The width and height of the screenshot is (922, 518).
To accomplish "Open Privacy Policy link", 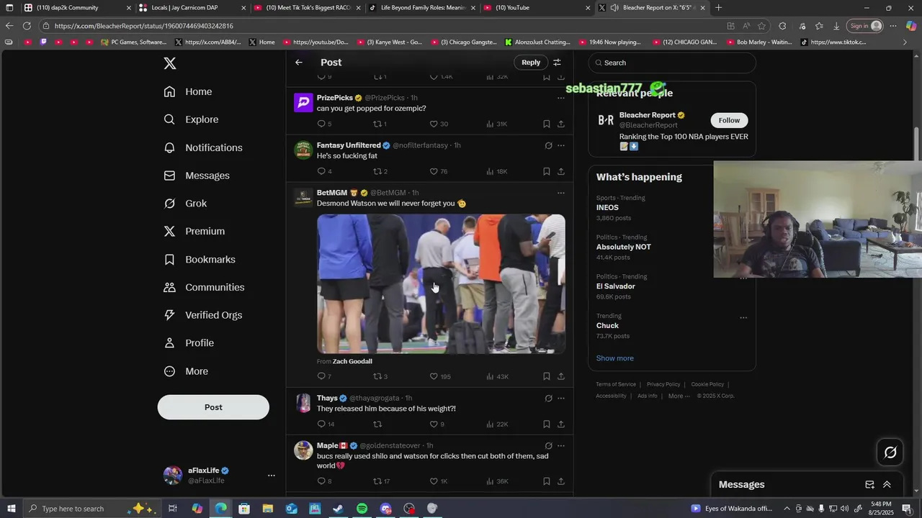I will 663,384.
